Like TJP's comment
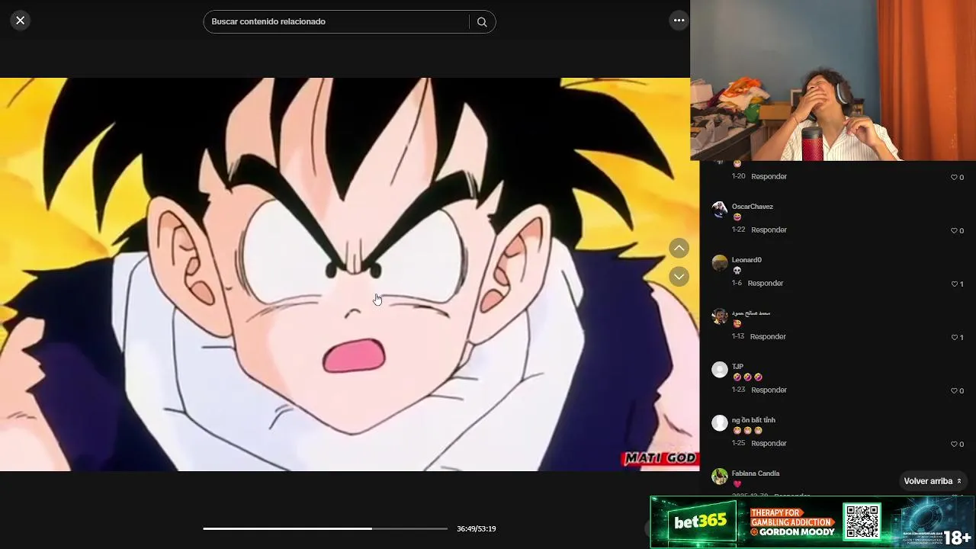 [x=957, y=390]
